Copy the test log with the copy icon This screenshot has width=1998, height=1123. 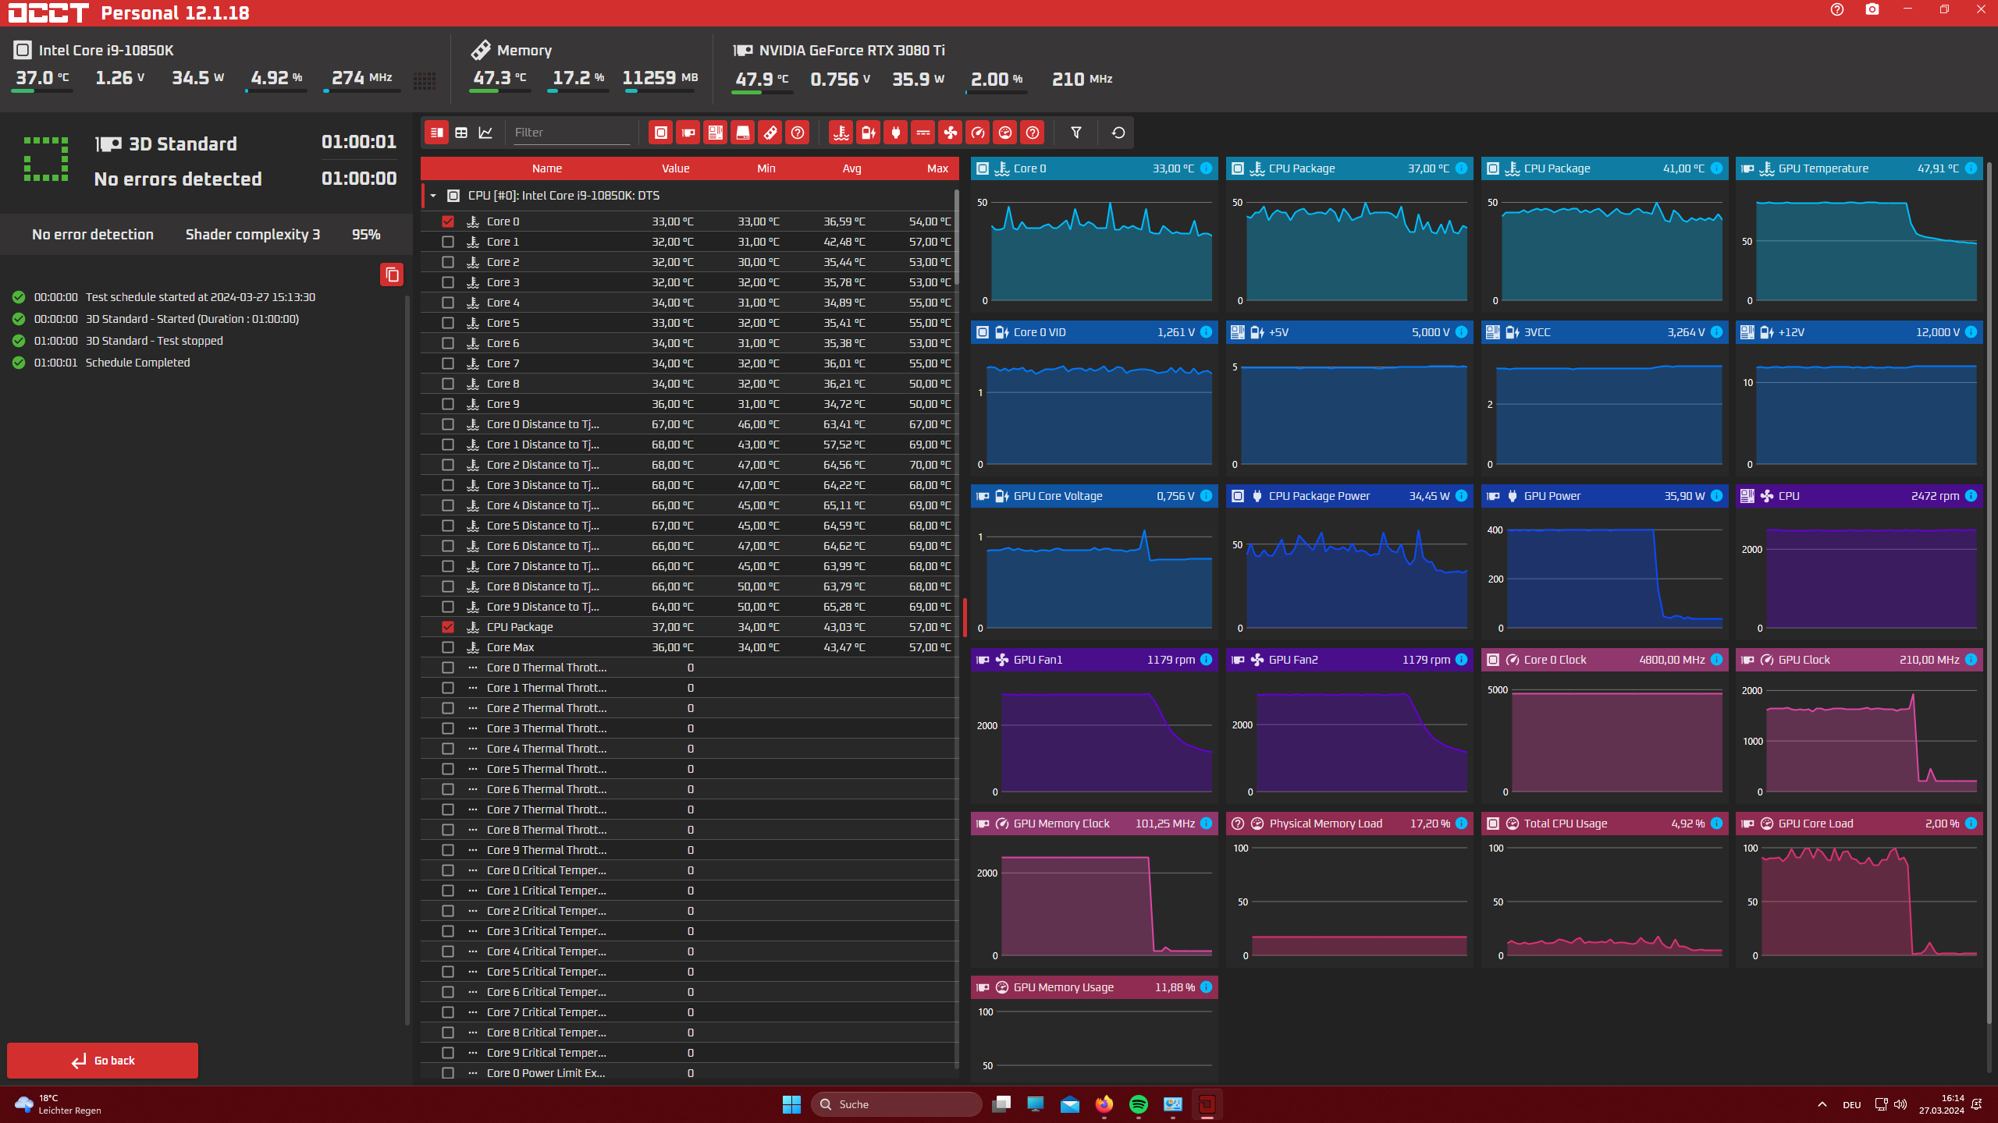point(392,275)
